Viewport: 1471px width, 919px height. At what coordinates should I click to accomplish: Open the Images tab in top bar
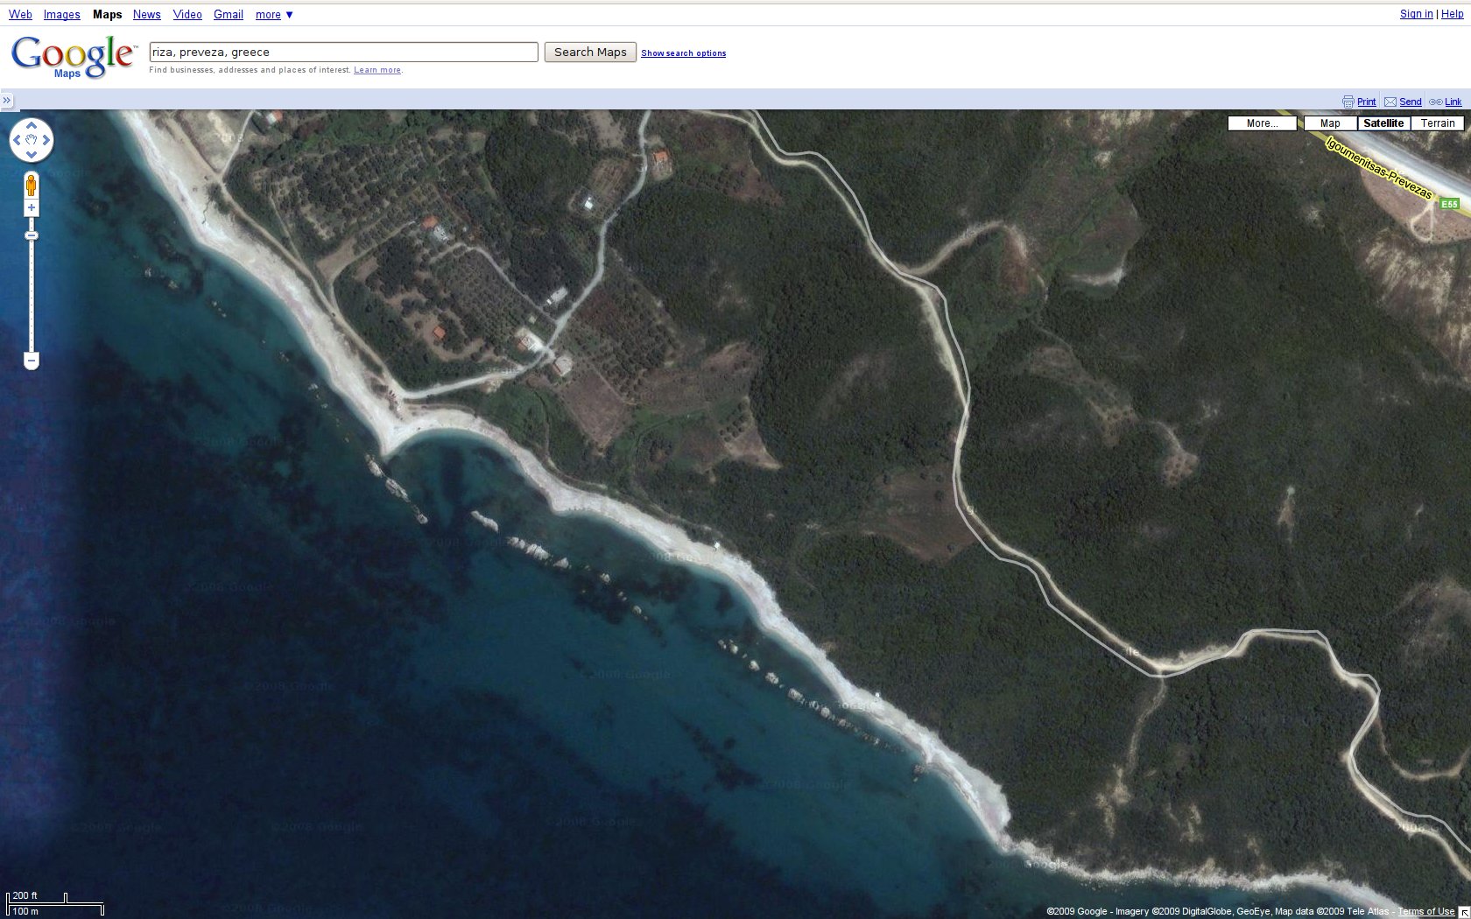61,15
